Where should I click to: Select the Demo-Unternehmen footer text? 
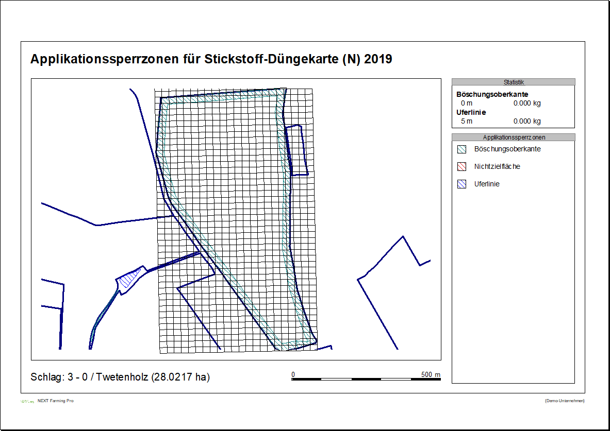(564, 401)
